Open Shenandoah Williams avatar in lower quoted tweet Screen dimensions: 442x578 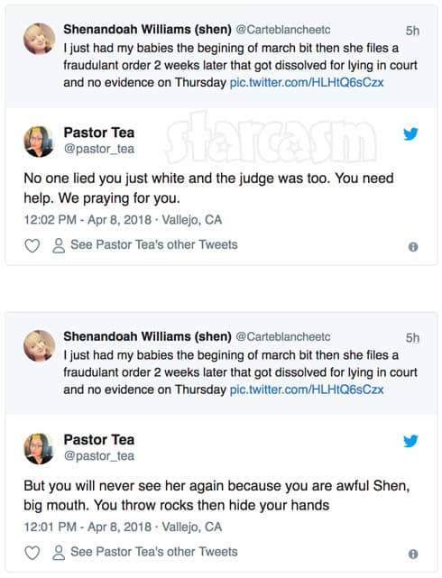point(40,345)
